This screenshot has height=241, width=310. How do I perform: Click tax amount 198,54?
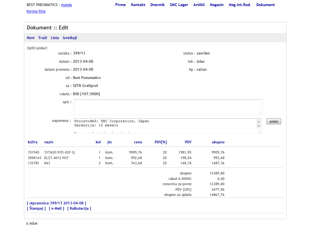tap(186, 158)
